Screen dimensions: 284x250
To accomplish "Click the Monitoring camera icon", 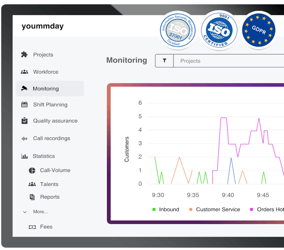I will point(24,89).
